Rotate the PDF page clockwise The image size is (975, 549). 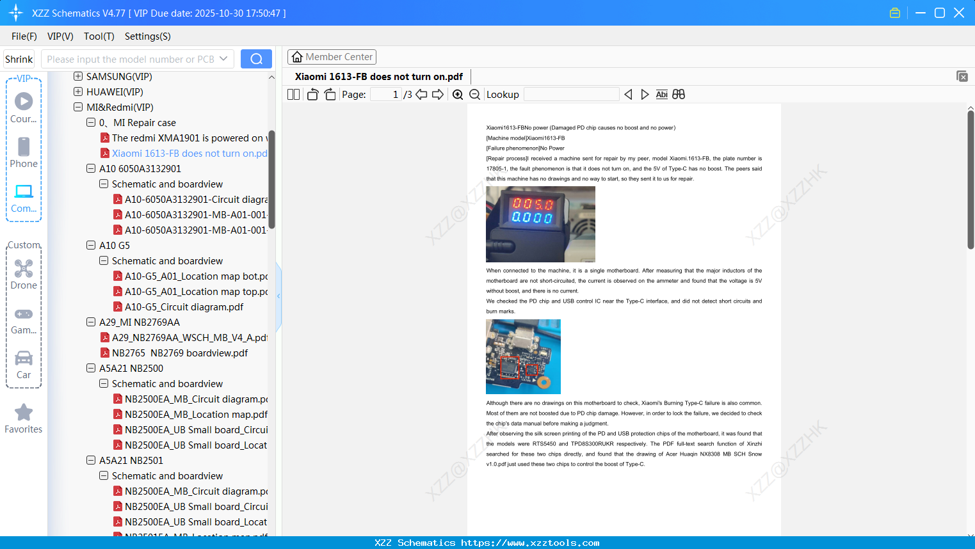[x=330, y=95]
